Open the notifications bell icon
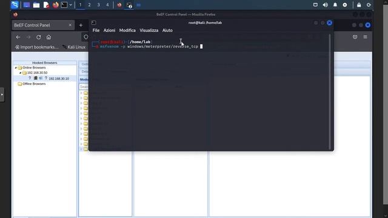The height and width of the screenshot is (218, 388). pyautogui.click(x=335, y=5)
